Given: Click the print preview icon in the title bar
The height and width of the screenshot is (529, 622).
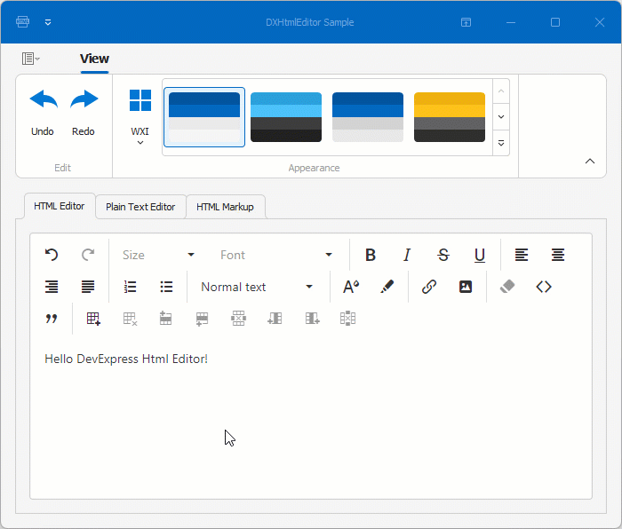Looking at the screenshot, I should point(22,22).
